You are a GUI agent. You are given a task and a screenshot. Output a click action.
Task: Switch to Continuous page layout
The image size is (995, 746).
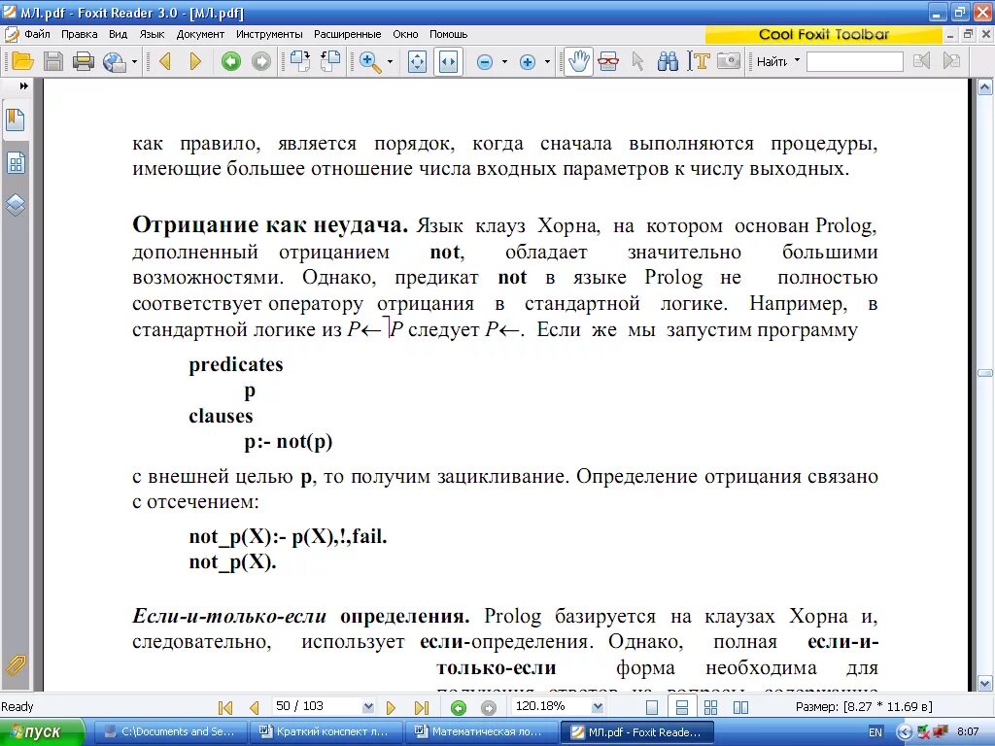tap(682, 707)
